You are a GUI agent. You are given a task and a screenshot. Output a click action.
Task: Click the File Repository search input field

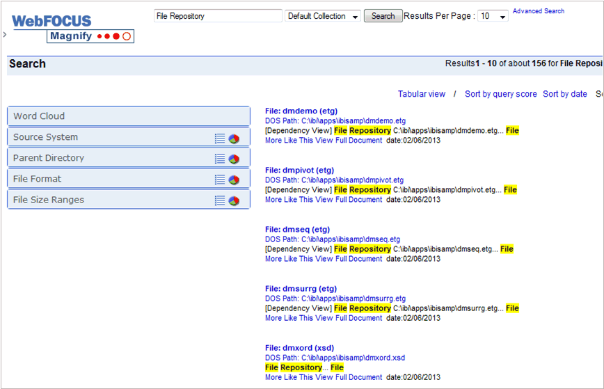(x=218, y=16)
